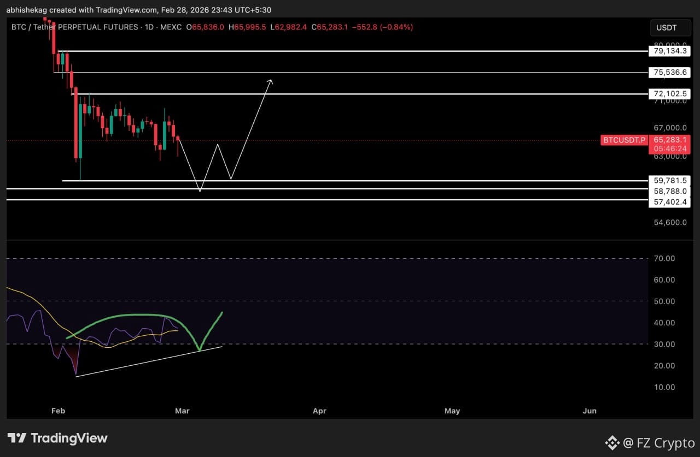Open the USDT currency selector
700x457 pixels.
pos(670,28)
